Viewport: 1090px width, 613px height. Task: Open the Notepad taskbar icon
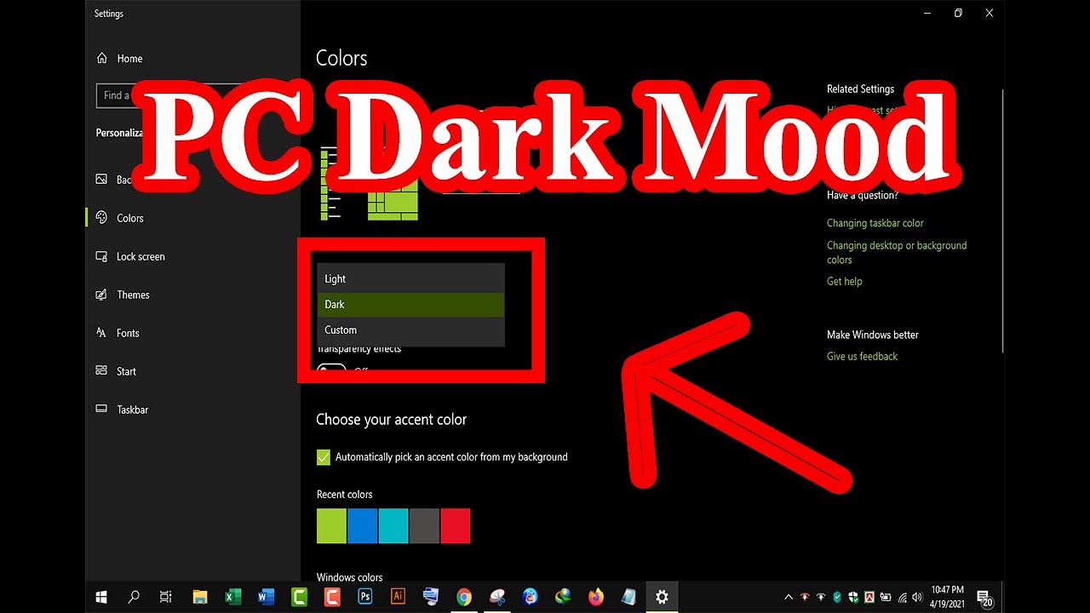tap(628, 597)
